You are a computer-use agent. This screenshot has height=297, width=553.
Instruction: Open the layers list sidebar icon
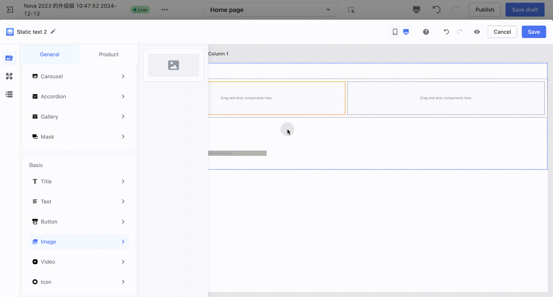pyautogui.click(x=9, y=94)
